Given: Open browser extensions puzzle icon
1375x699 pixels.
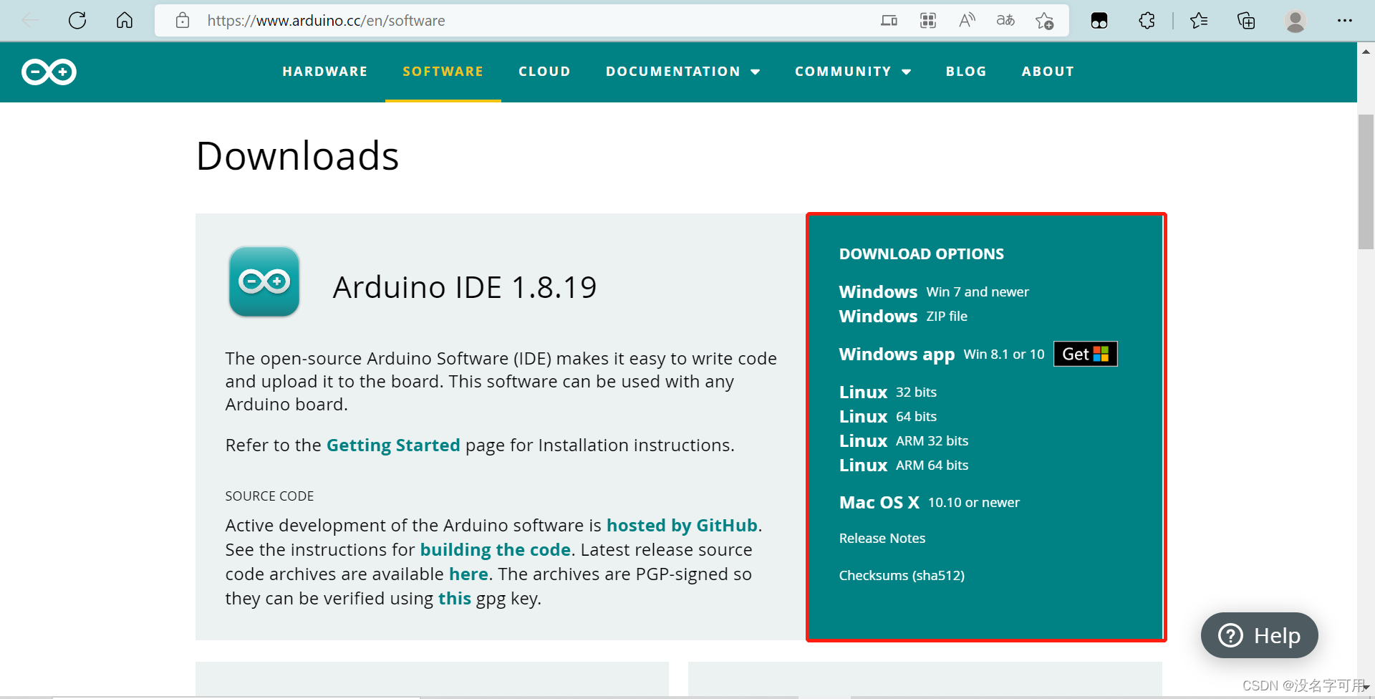Looking at the screenshot, I should point(1147,21).
